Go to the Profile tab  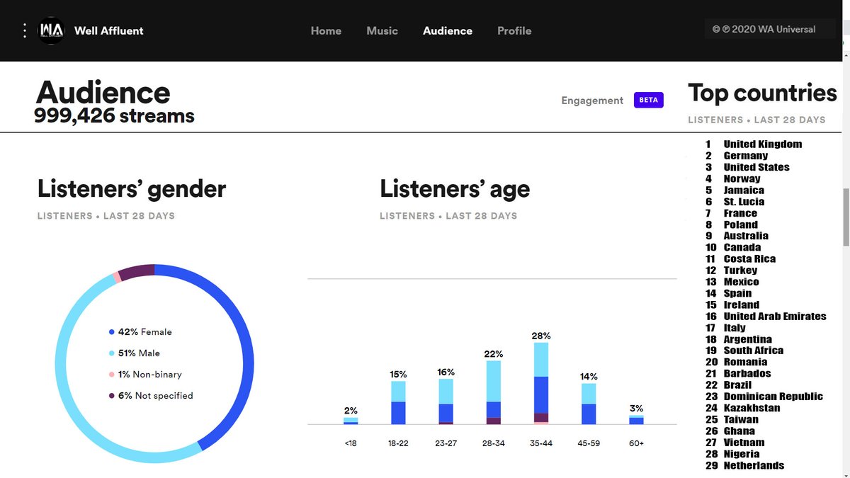[514, 31]
